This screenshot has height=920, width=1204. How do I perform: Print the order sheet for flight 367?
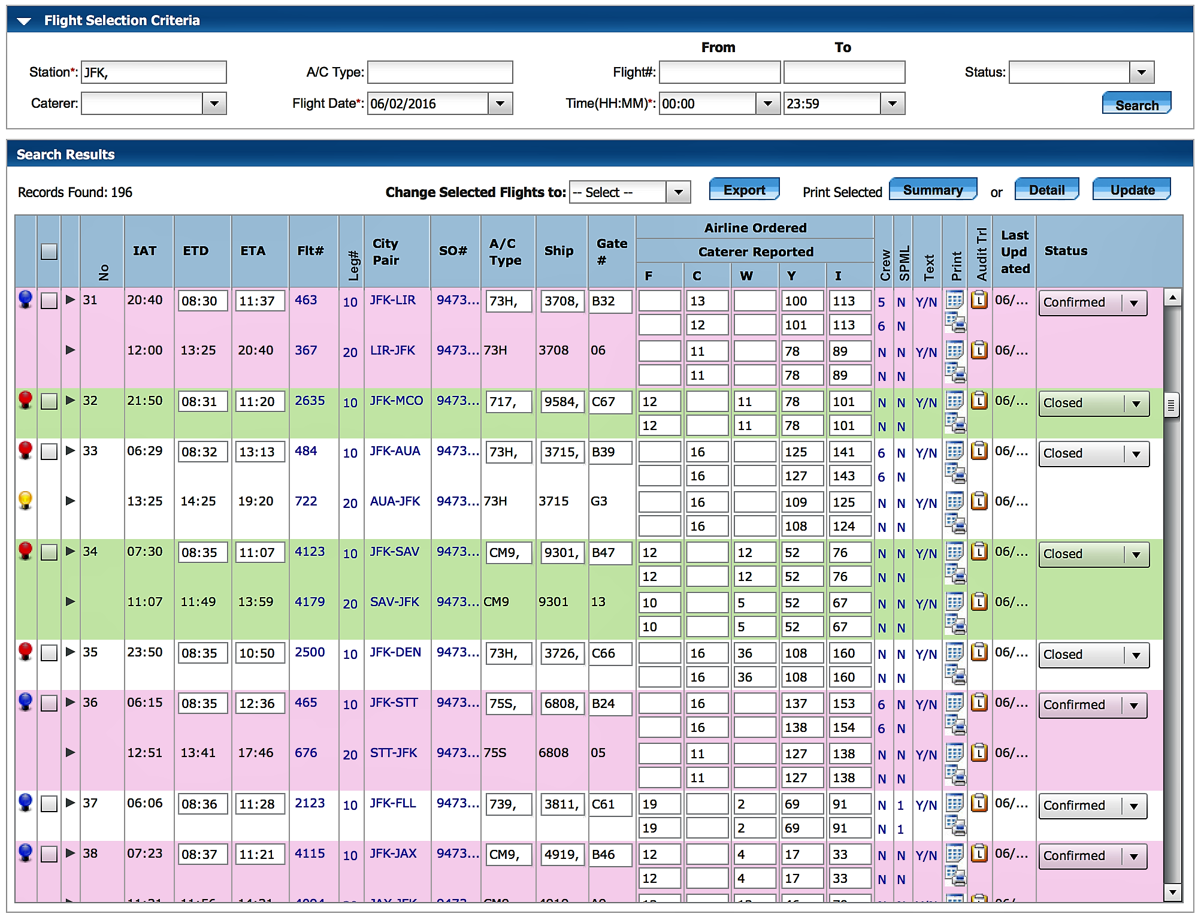(x=955, y=349)
